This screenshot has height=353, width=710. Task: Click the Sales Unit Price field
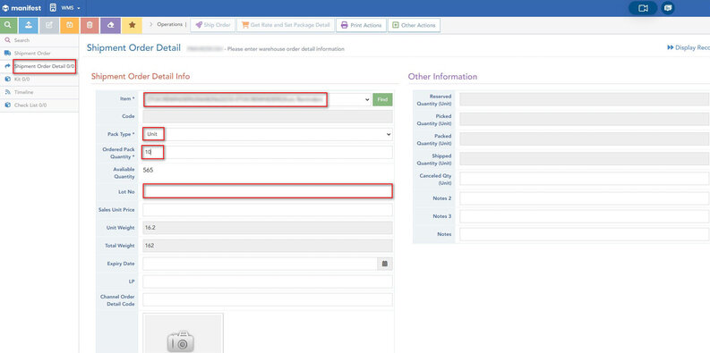pyautogui.click(x=268, y=210)
